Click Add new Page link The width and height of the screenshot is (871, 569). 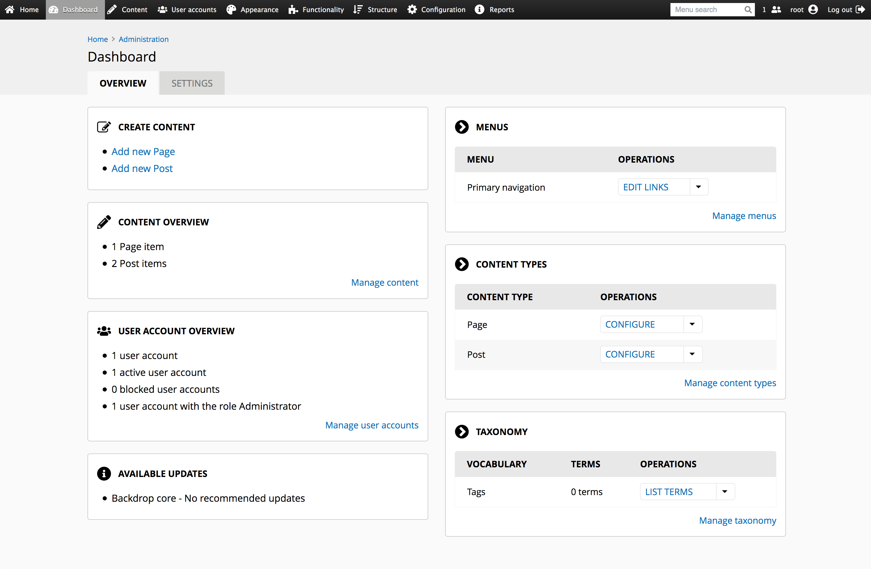[x=143, y=151]
